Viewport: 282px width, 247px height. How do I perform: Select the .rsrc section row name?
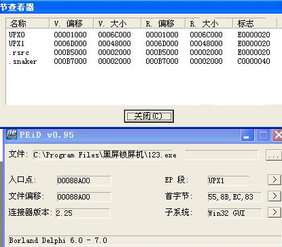coord(19,52)
